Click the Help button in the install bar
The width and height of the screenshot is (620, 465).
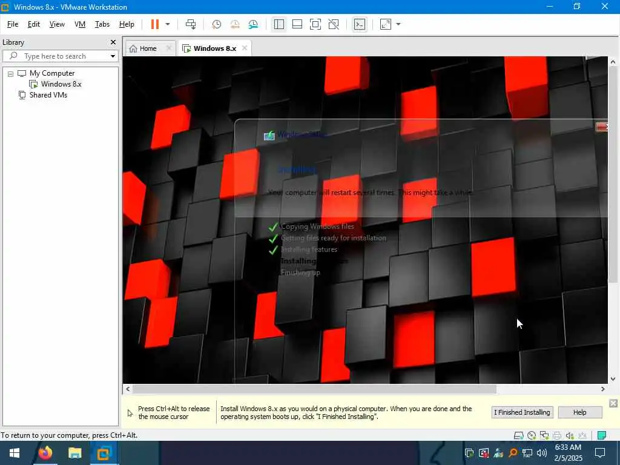579,412
